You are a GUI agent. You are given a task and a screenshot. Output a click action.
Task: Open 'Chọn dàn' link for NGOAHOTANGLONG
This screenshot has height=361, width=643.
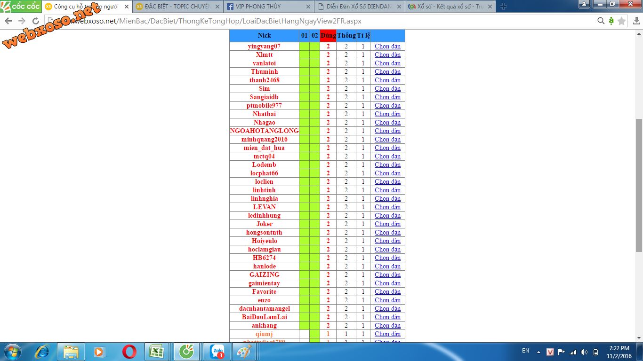coord(387,131)
